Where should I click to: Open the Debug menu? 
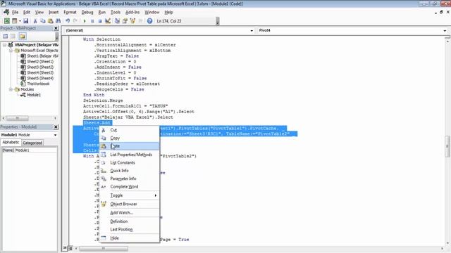[87, 13]
